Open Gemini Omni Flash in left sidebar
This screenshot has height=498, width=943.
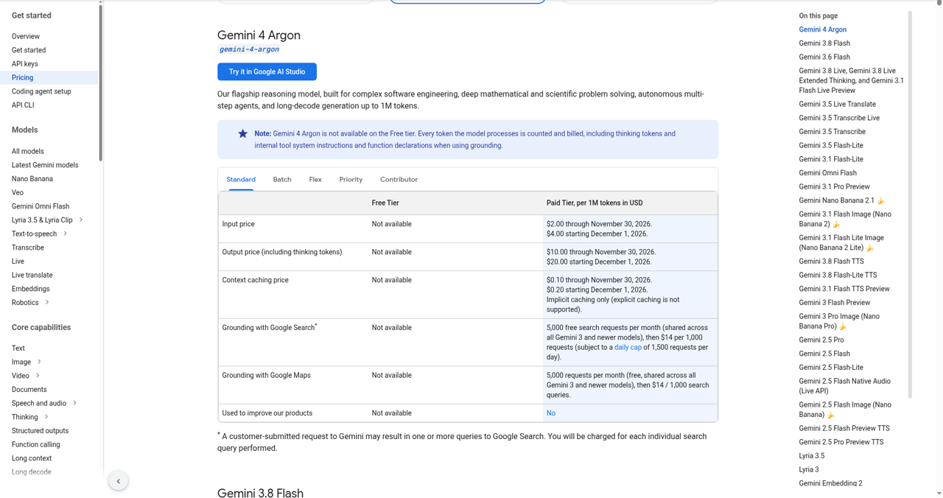click(41, 206)
